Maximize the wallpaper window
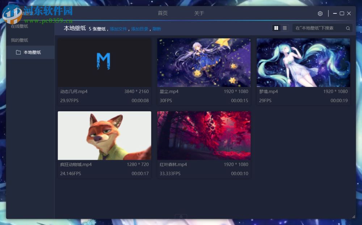 pyautogui.click(x=342, y=13)
